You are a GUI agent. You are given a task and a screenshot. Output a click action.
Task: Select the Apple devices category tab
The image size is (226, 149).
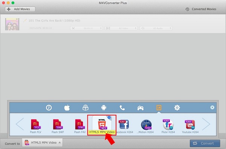[67, 108]
